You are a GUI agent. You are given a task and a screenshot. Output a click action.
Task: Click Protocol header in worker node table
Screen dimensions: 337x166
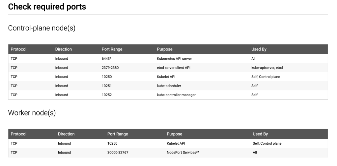click(x=18, y=134)
